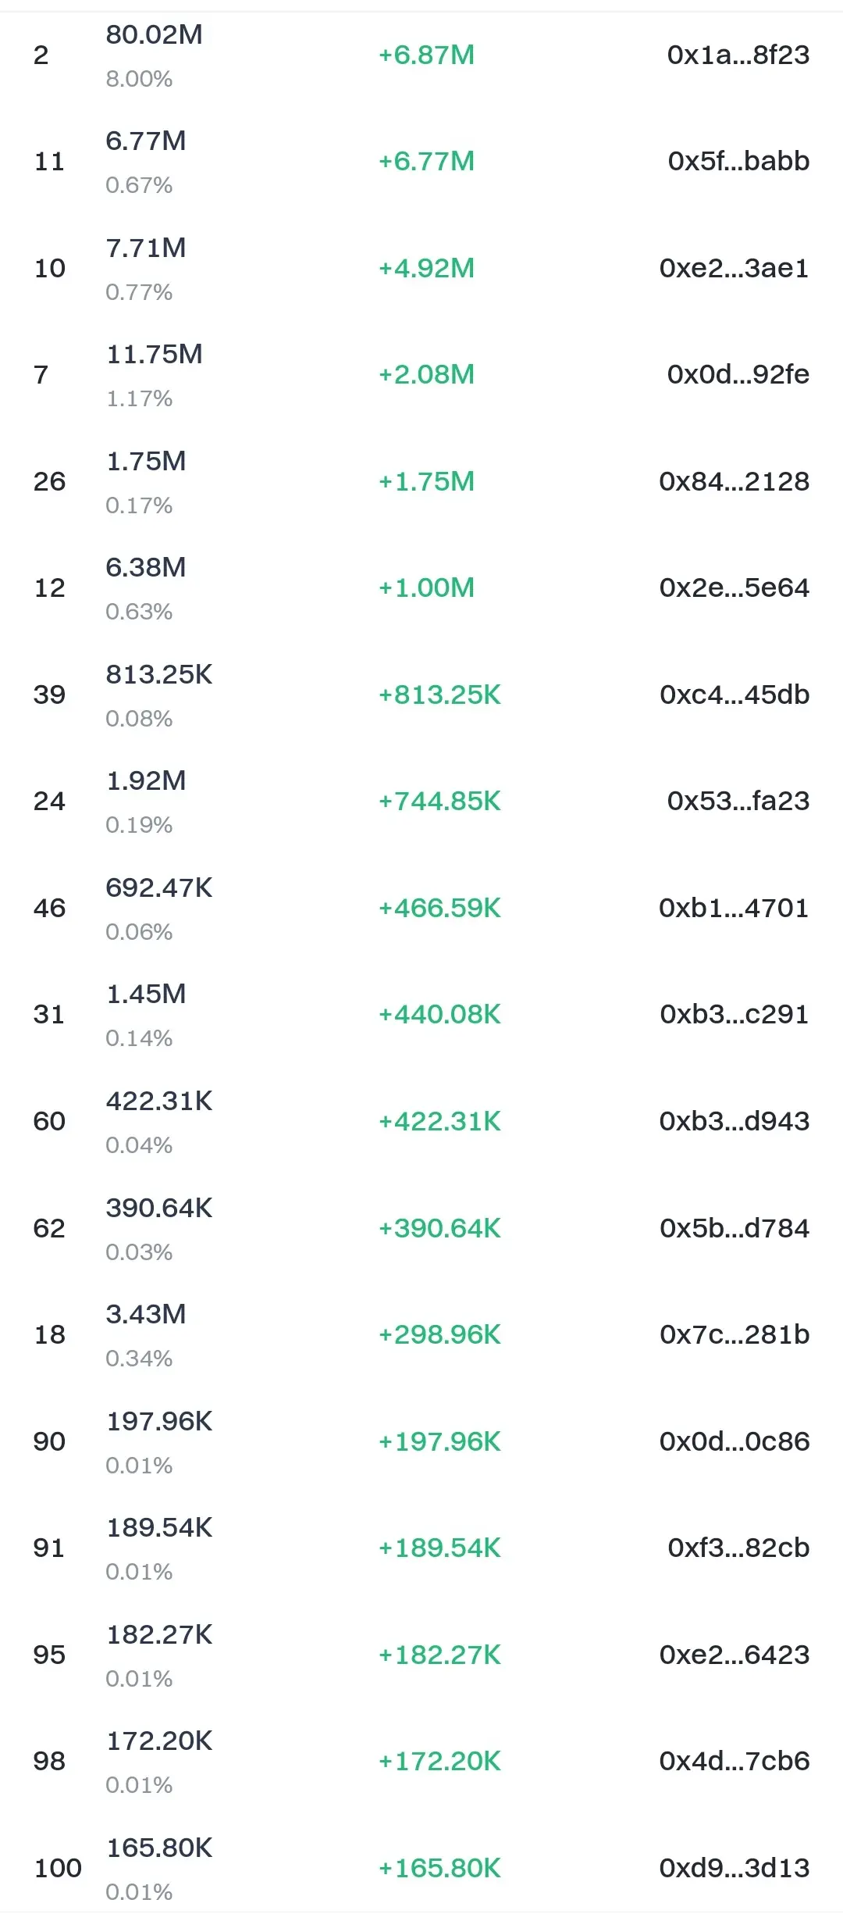This screenshot has width=843, height=1914.
Task: Open address 0x7c...281b
Action: (x=734, y=1334)
